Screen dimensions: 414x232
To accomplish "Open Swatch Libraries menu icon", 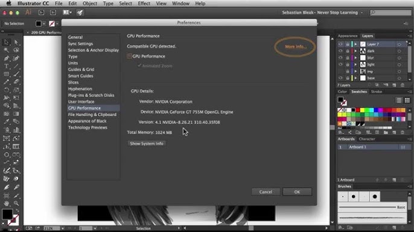I will coord(341,132).
